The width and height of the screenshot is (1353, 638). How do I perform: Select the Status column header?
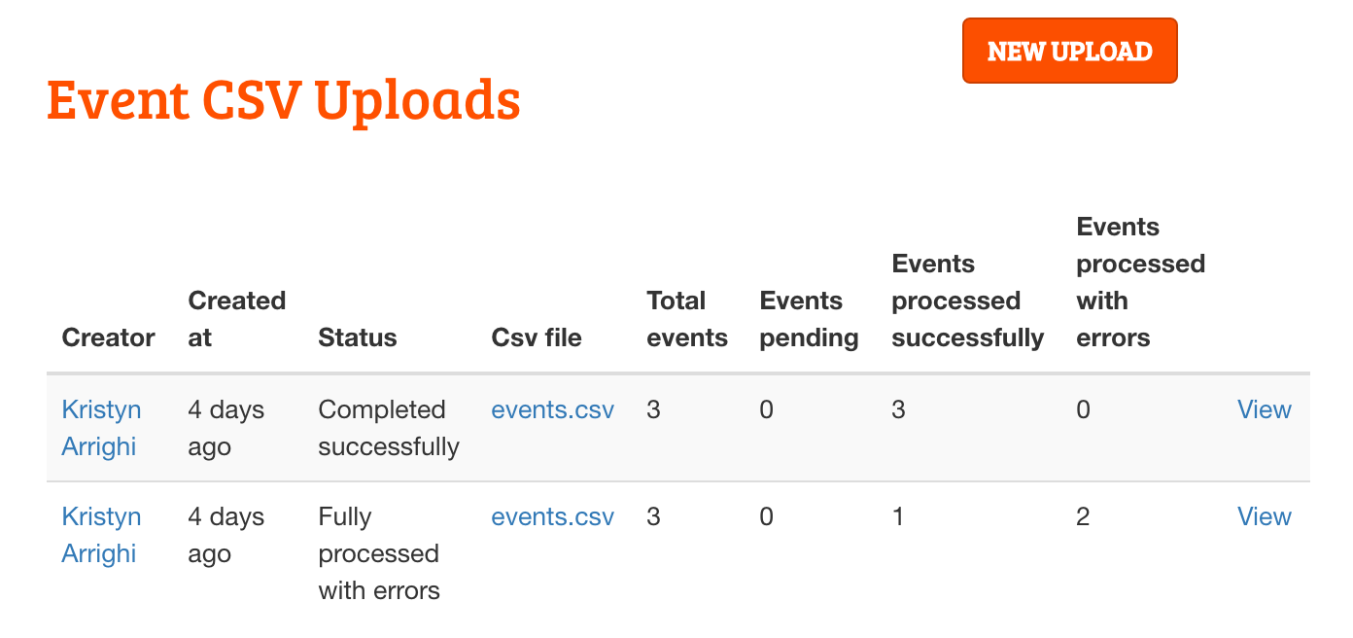pos(357,337)
